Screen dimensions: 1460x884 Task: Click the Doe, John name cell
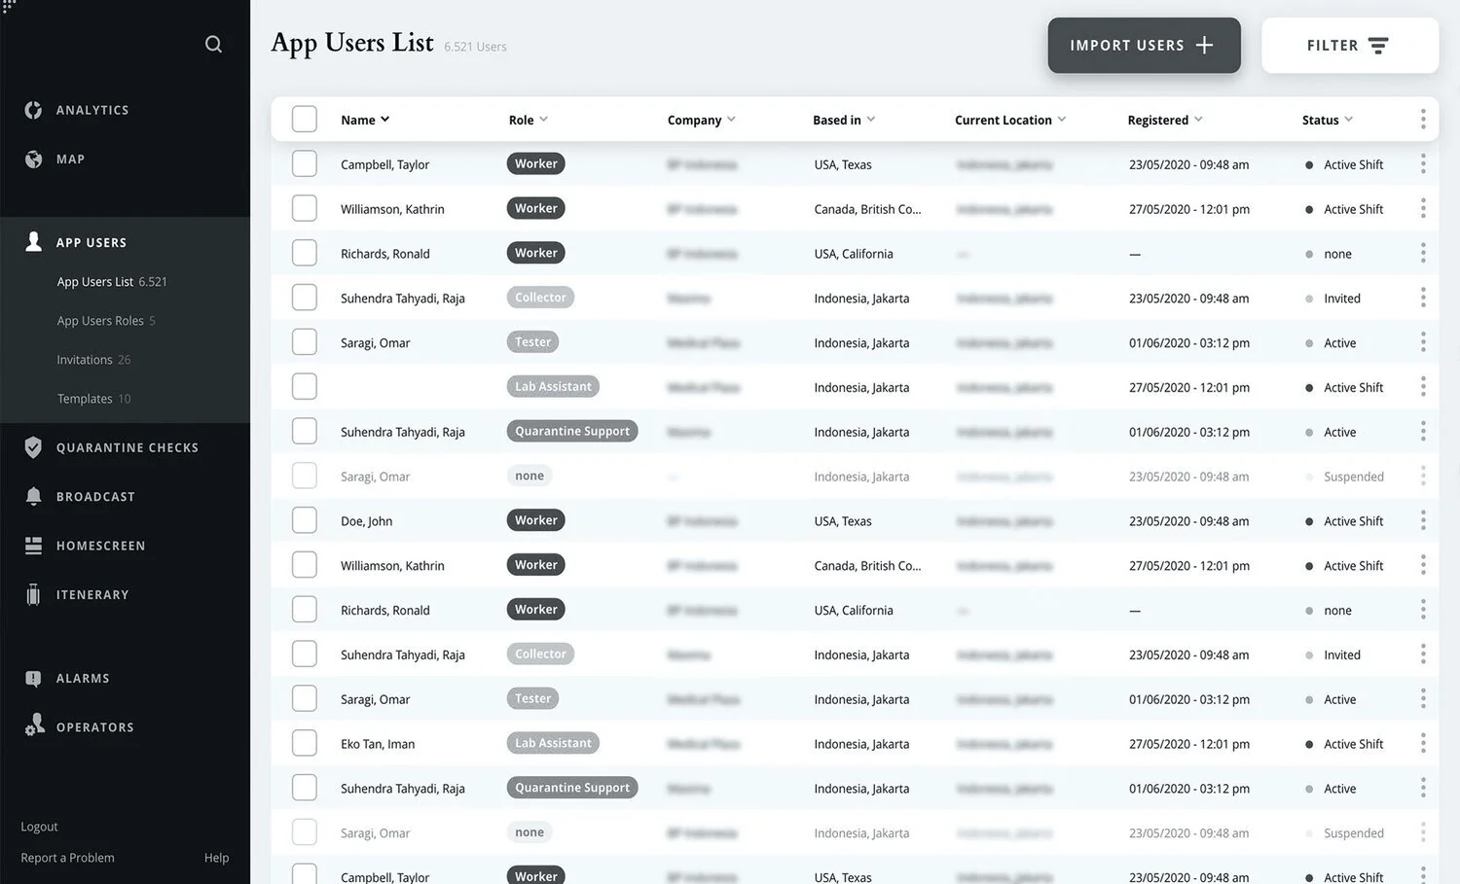pos(367,521)
